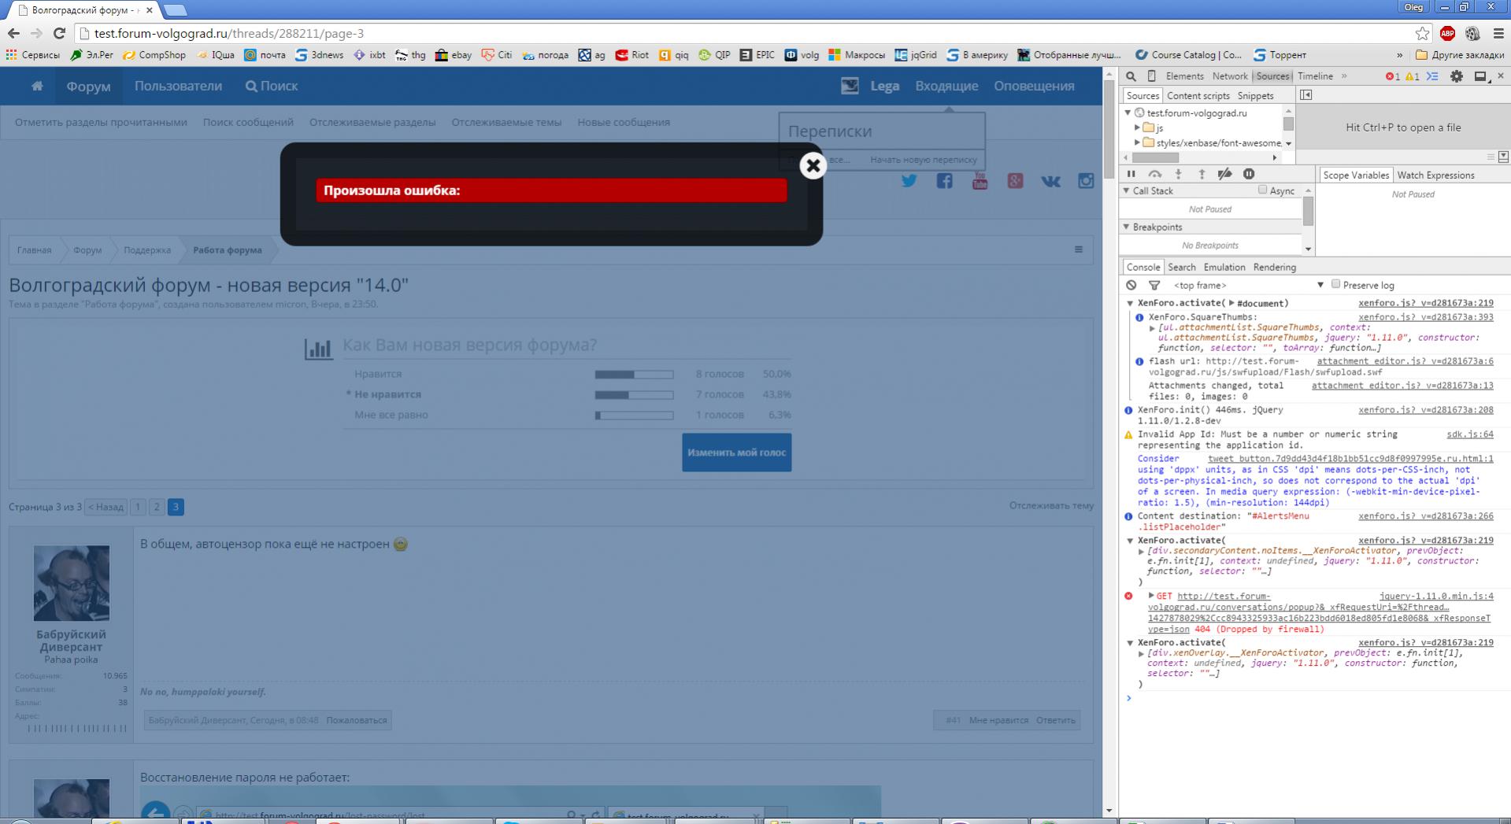Click the DevTools settings gear icon
Viewport: 1511px width, 824px height.
[1456, 76]
